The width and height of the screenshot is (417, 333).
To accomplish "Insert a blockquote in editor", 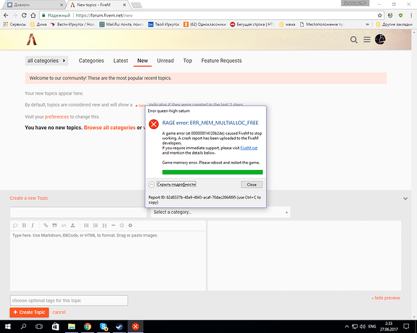I will point(55,226).
